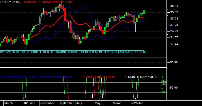Click the May time axis label

point(98,103)
